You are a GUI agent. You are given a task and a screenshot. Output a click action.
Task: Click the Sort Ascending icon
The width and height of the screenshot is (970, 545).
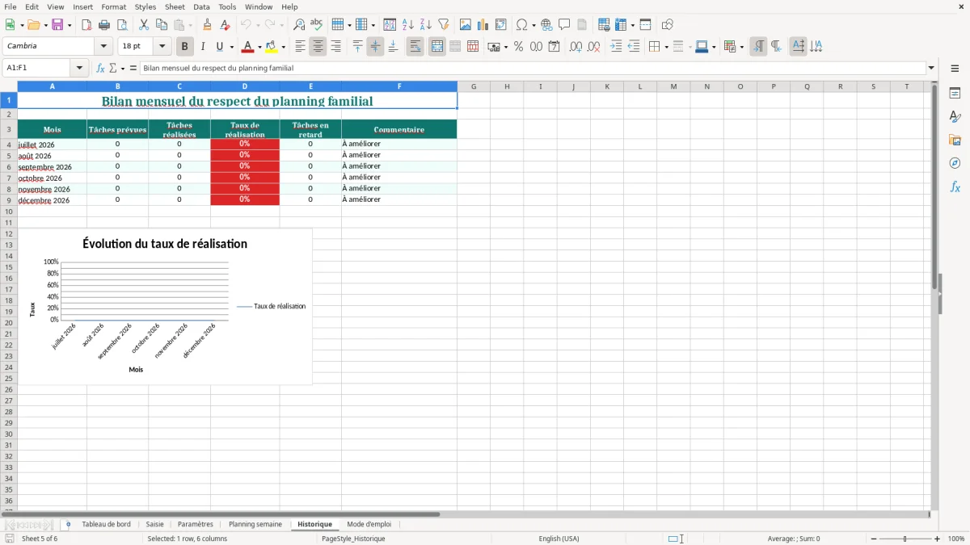tap(408, 25)
